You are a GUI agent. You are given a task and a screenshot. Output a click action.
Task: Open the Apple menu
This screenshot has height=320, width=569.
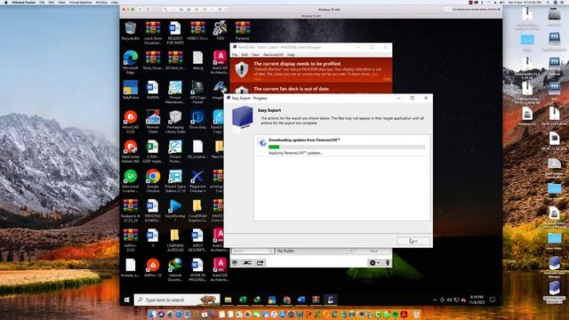coord(5,2)
